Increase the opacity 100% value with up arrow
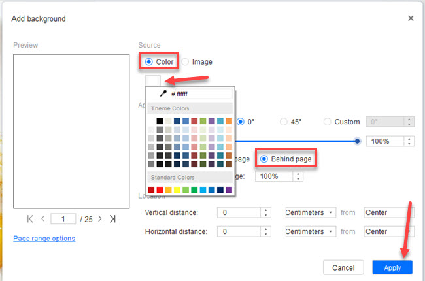Viewport: 425px width, 281px height. coord(409,139)
